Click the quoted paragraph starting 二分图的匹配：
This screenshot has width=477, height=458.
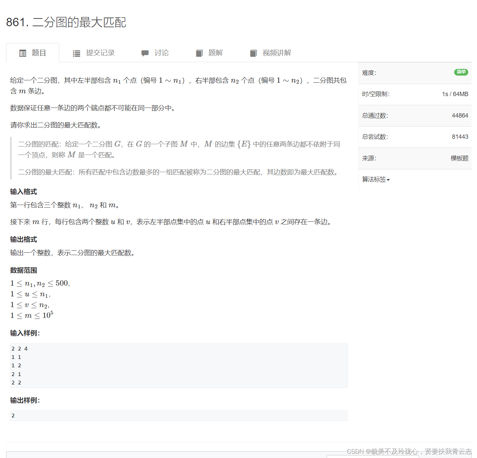click(x=179, y=150)
